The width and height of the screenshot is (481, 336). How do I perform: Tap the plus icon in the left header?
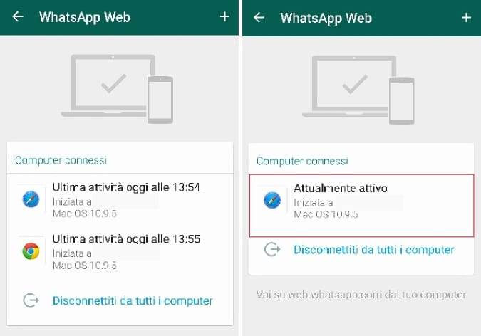point(225,16)
